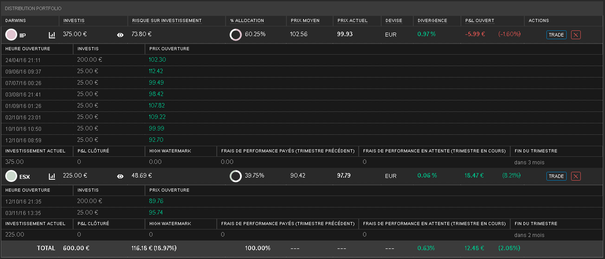Remove ESX with the red X button
This screenshot has height=259, width=605.
tap(575, 176)
